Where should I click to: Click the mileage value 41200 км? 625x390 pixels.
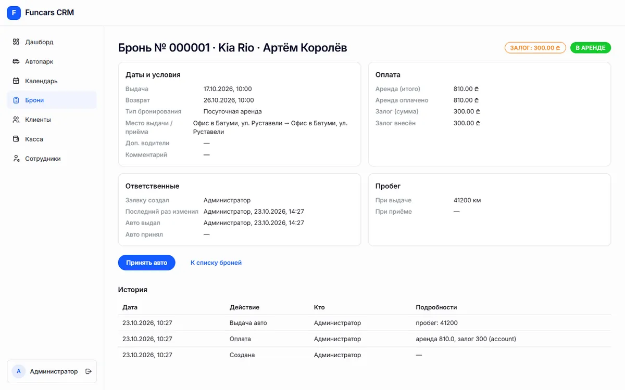point(467,200)
